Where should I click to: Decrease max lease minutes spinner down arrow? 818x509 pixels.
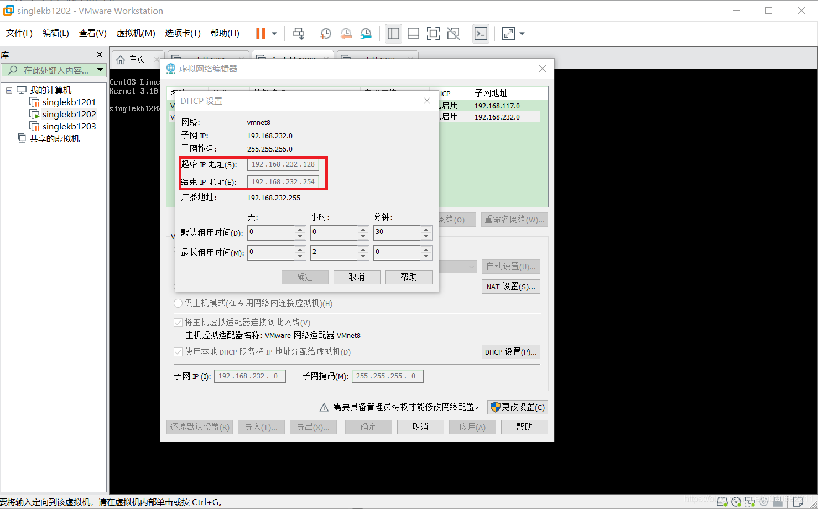click(x=426, y=256)
